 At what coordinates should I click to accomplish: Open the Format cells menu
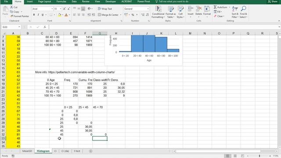click(207, 12)
